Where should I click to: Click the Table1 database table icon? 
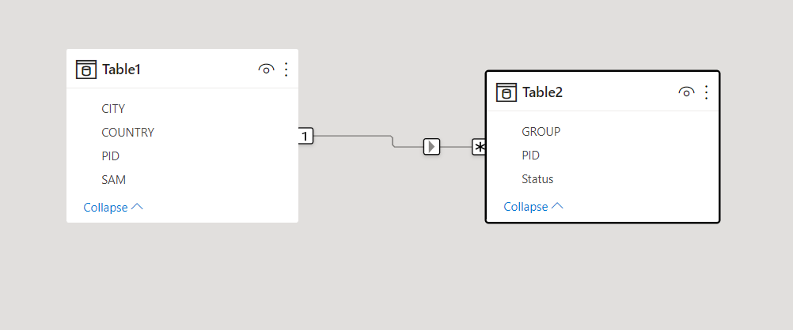[x=86, y=69]
